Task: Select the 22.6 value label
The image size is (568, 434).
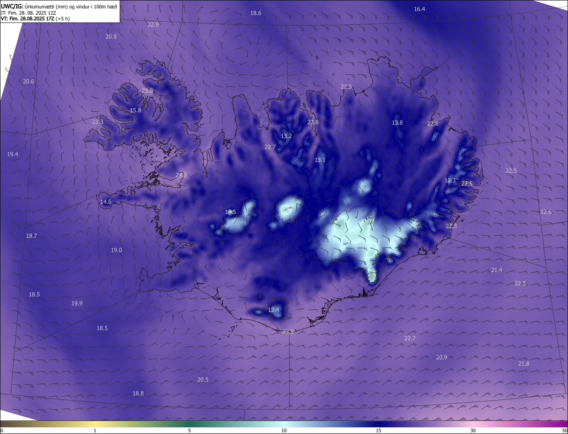Action: (x=546, y=212)
